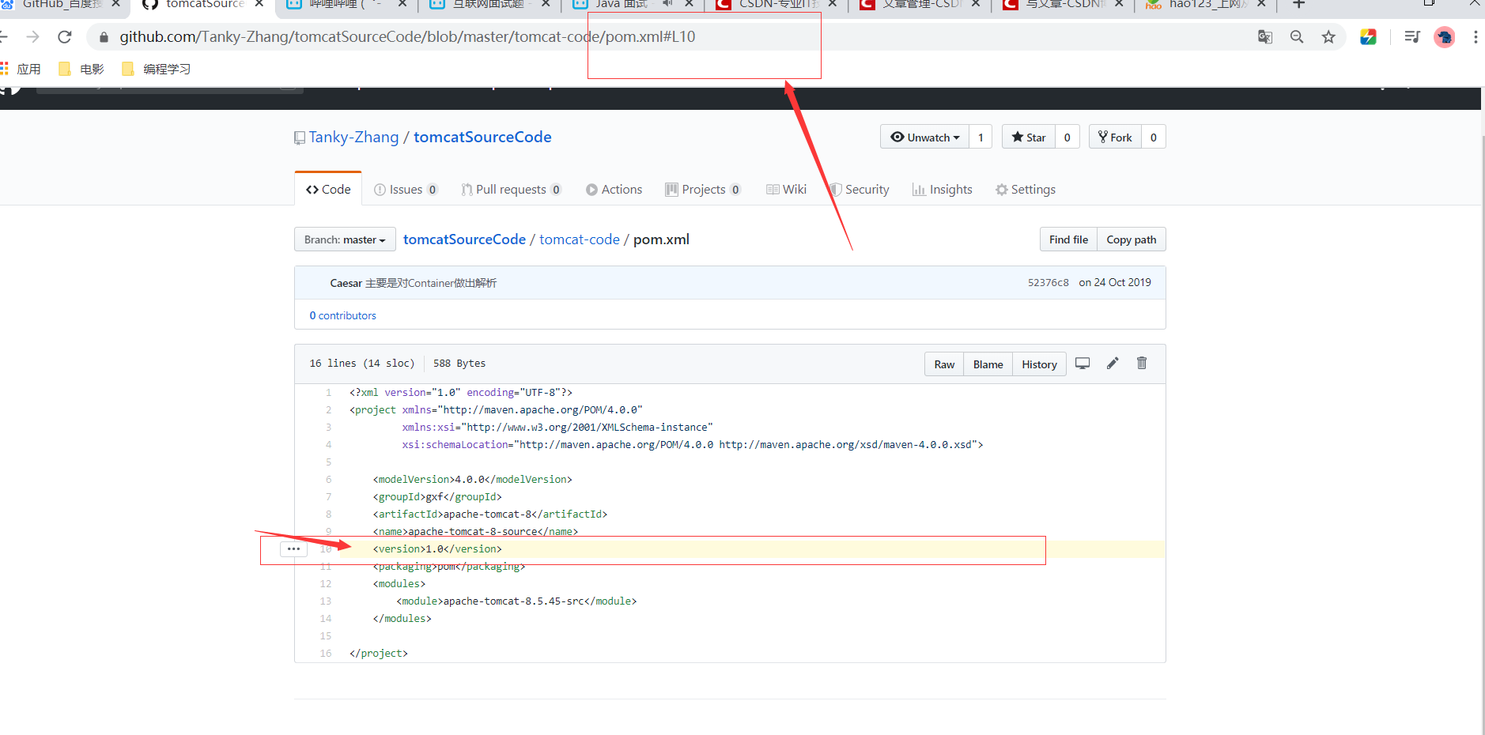Open the commit message 主要是对Container做出解析

[x=431, y=283]
